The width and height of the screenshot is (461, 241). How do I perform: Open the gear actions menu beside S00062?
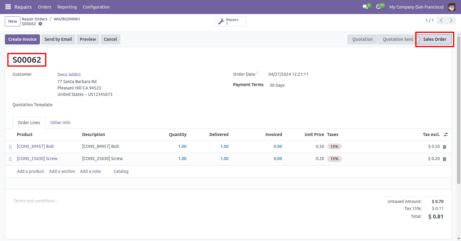point(40,24)
